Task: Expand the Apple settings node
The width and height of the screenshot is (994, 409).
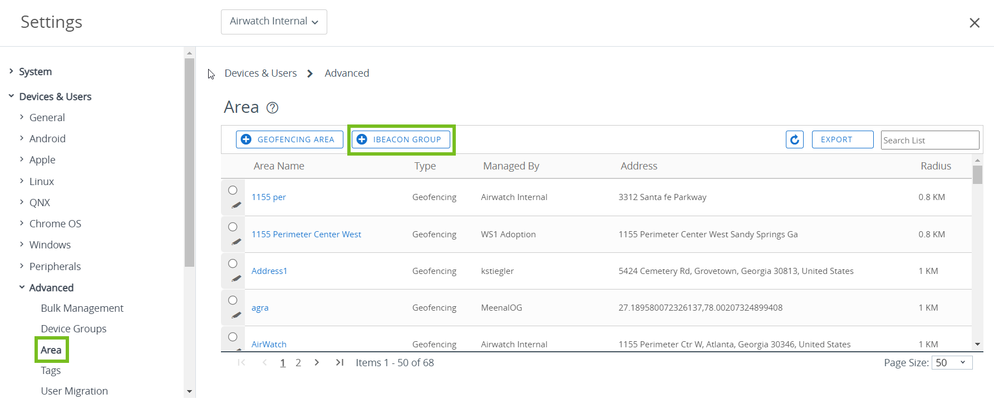Action: pyautogui.click(x=22, y=159)
